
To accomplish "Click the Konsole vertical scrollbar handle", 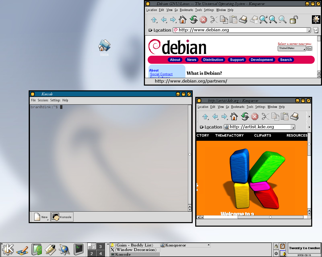I will 190,154.
